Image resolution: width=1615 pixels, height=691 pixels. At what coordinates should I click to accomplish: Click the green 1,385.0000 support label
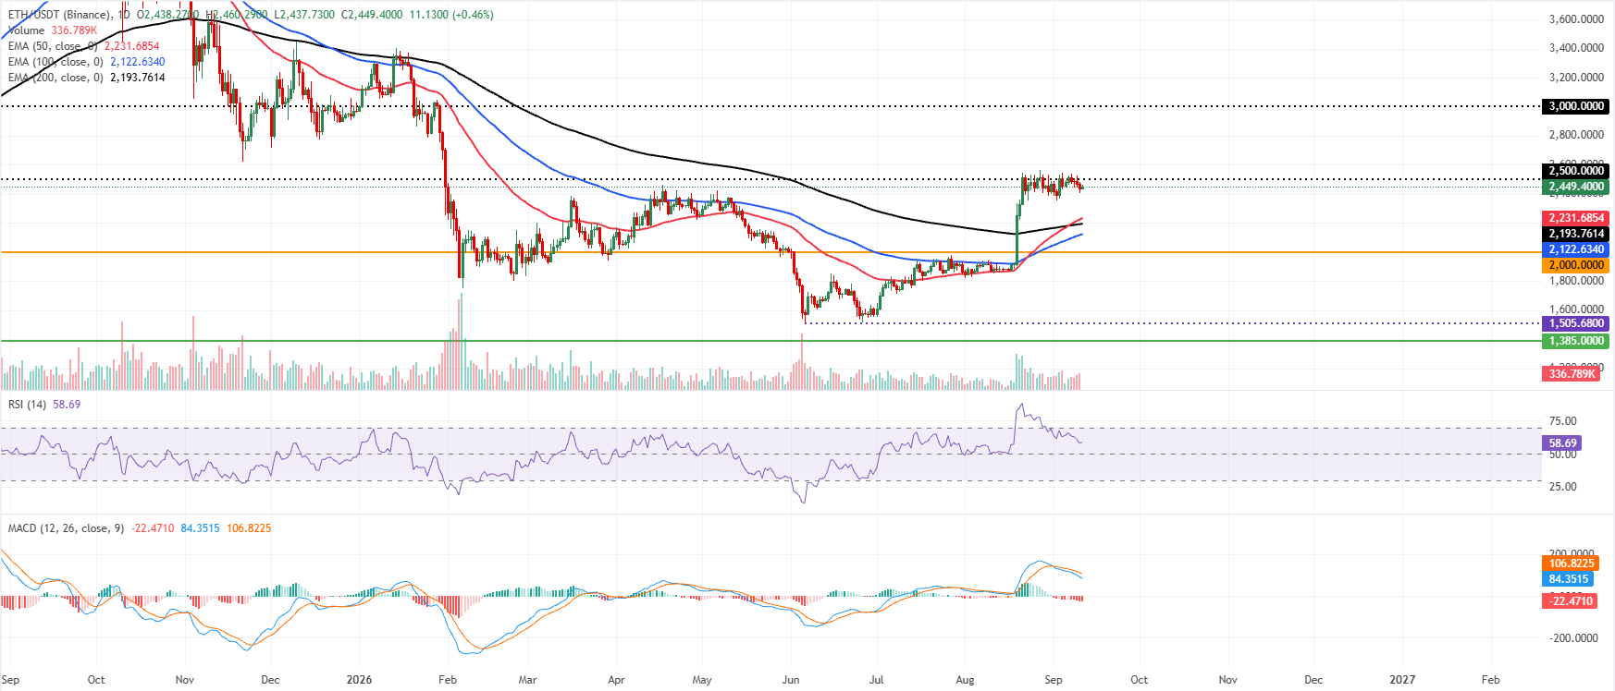tap(1576, 341)
